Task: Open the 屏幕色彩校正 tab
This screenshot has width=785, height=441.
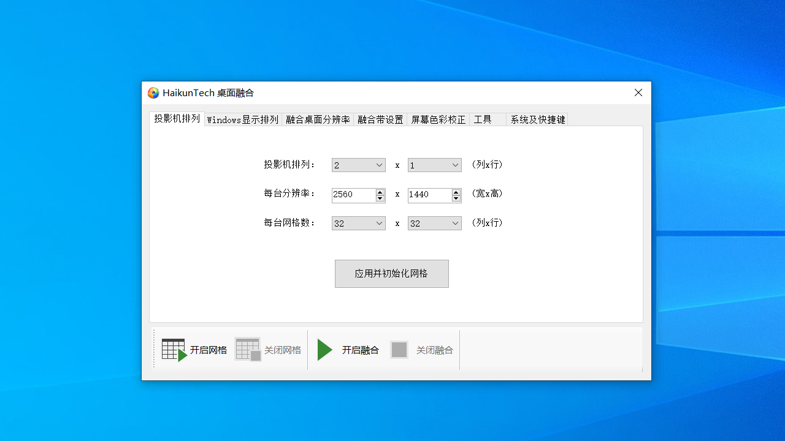Action: click(438, 119)
